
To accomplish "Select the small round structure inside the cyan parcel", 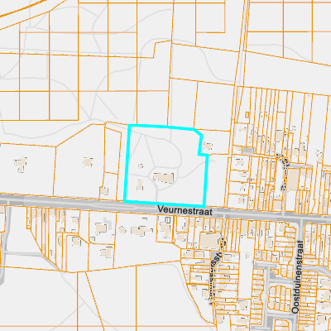I will pyautogui.click(x=141, y=165).
